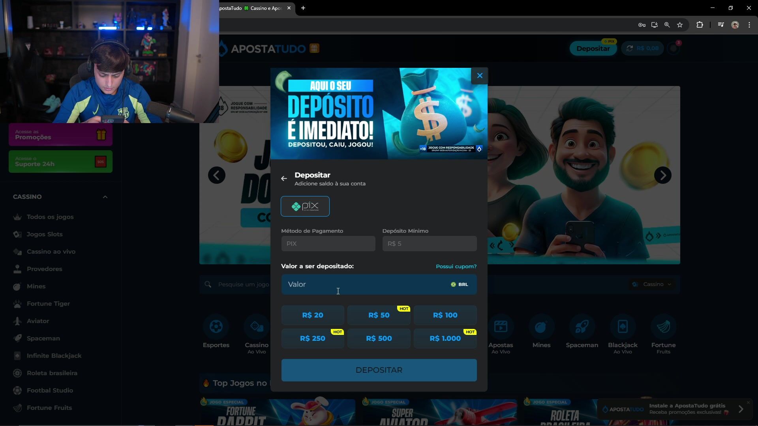The height and width of the screenshot is (426, 758).
Task: Open the Fortune Rabbit game thumbnail
Action: tap(278, 412)
